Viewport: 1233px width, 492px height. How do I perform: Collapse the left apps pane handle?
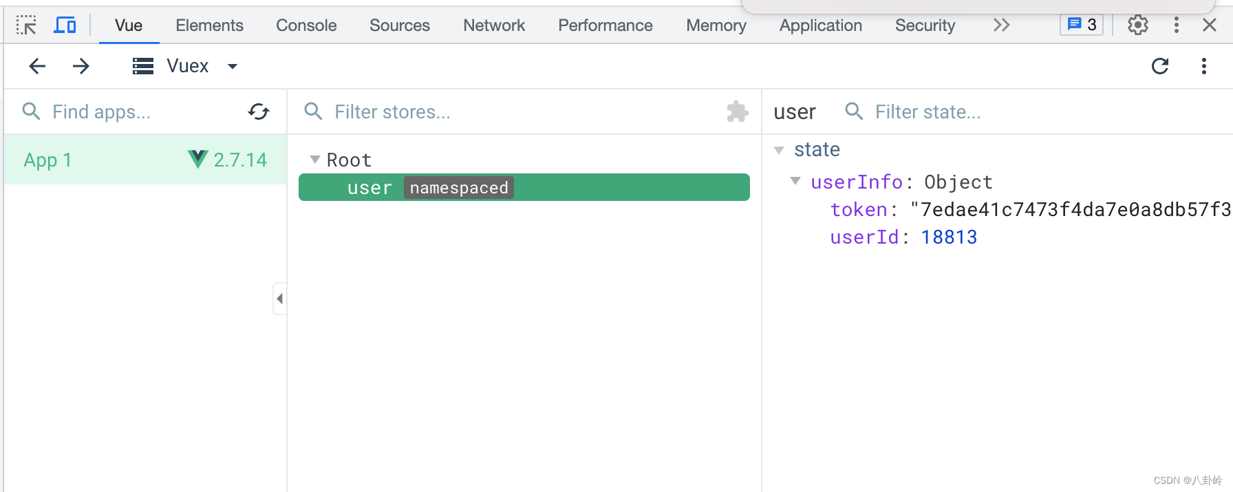279,299
